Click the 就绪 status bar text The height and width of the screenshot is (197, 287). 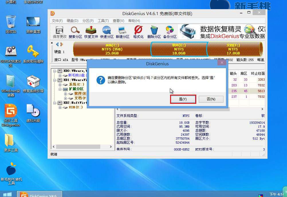click(x=54, y=154)
